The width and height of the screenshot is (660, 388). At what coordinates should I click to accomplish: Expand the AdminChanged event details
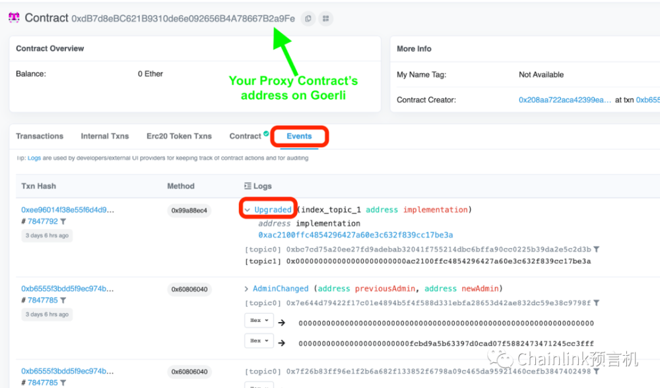(x=246, y=288)
